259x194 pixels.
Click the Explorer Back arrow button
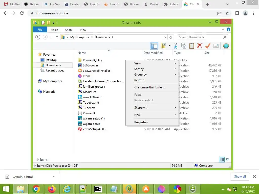(x=38, y=37)
